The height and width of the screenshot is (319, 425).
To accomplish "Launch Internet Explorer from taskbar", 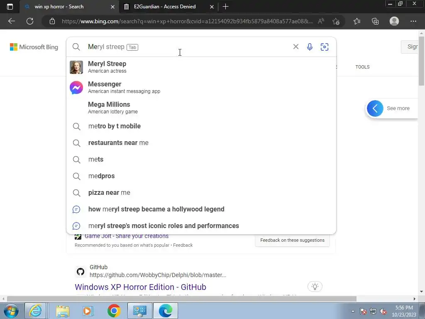I will pos(36,311).
